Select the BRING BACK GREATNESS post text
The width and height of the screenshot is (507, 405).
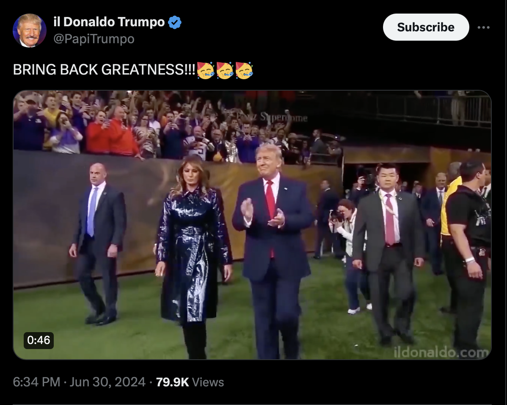104,69
